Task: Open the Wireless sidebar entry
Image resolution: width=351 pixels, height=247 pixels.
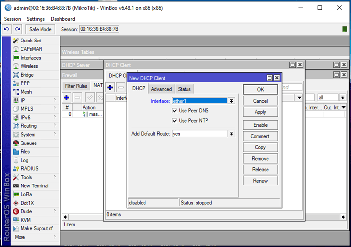Action: (x=29, y=66)
